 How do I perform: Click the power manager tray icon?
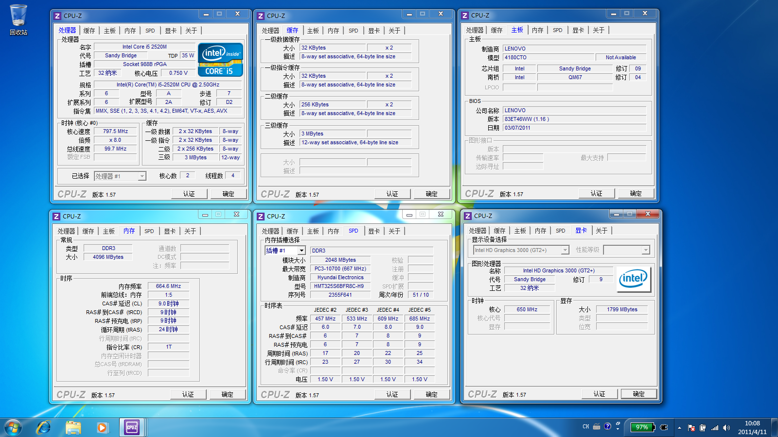703,428
